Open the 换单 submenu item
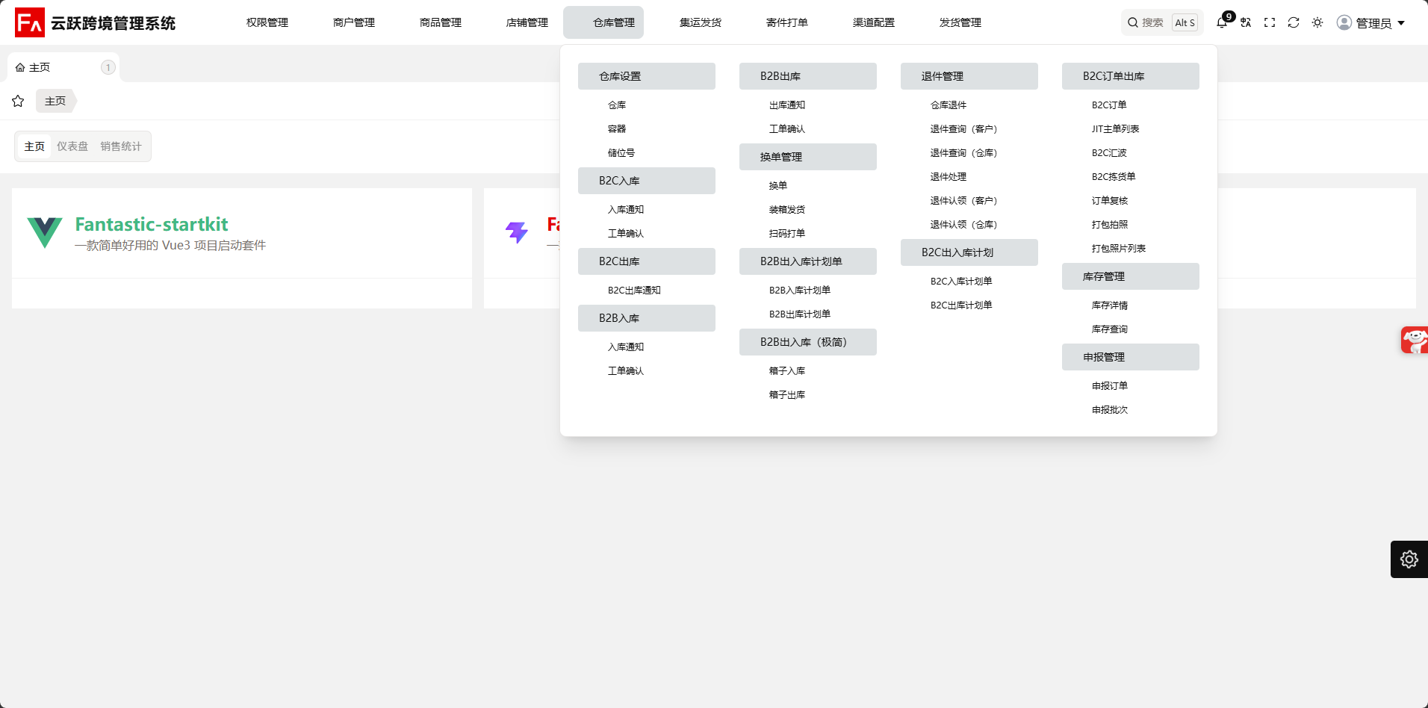 [778, 186]
